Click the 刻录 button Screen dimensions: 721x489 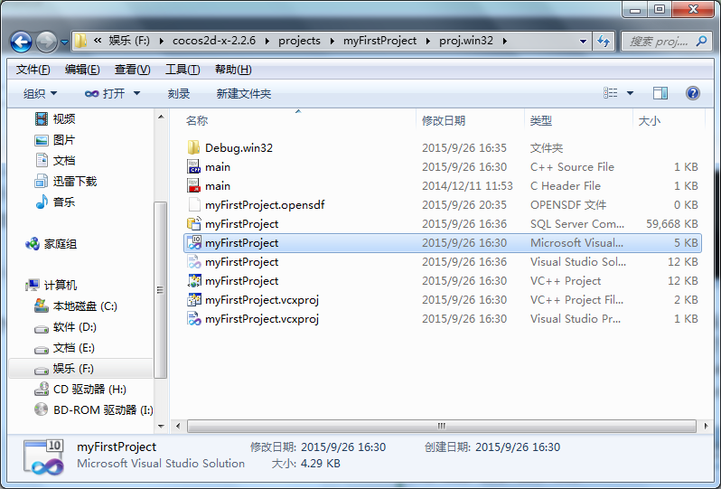coord(178,93)
